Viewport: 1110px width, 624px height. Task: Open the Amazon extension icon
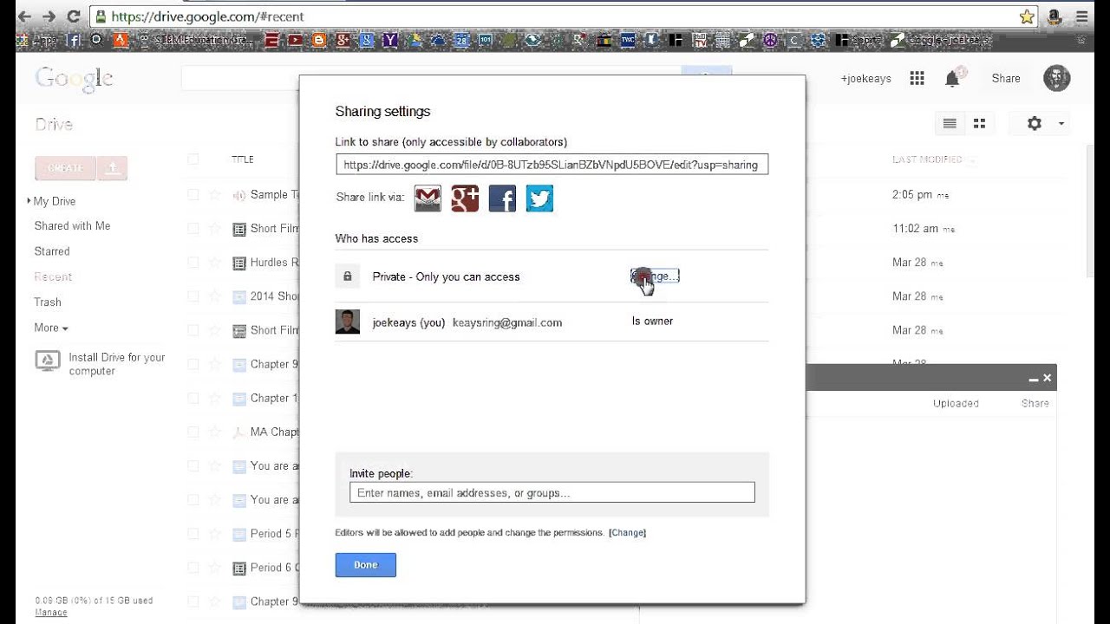tap(1055, 16)
